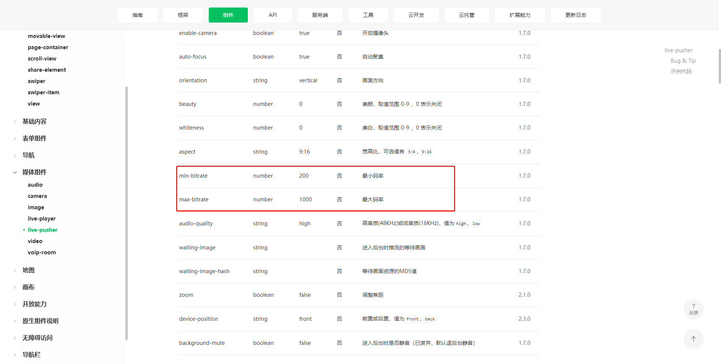The image size is (721, 364).
Task: Select the active 组件 tab
Action: 228,15
